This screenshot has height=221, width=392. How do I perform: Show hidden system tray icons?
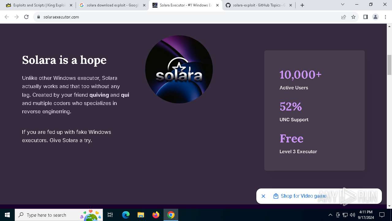[330, 215]
